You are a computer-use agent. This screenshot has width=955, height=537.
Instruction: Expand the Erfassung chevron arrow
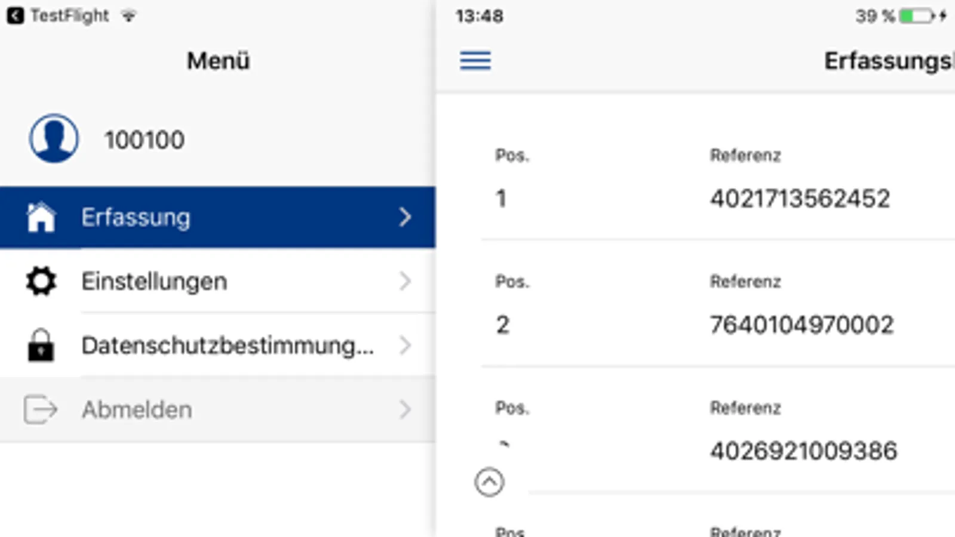coord(405,217)
